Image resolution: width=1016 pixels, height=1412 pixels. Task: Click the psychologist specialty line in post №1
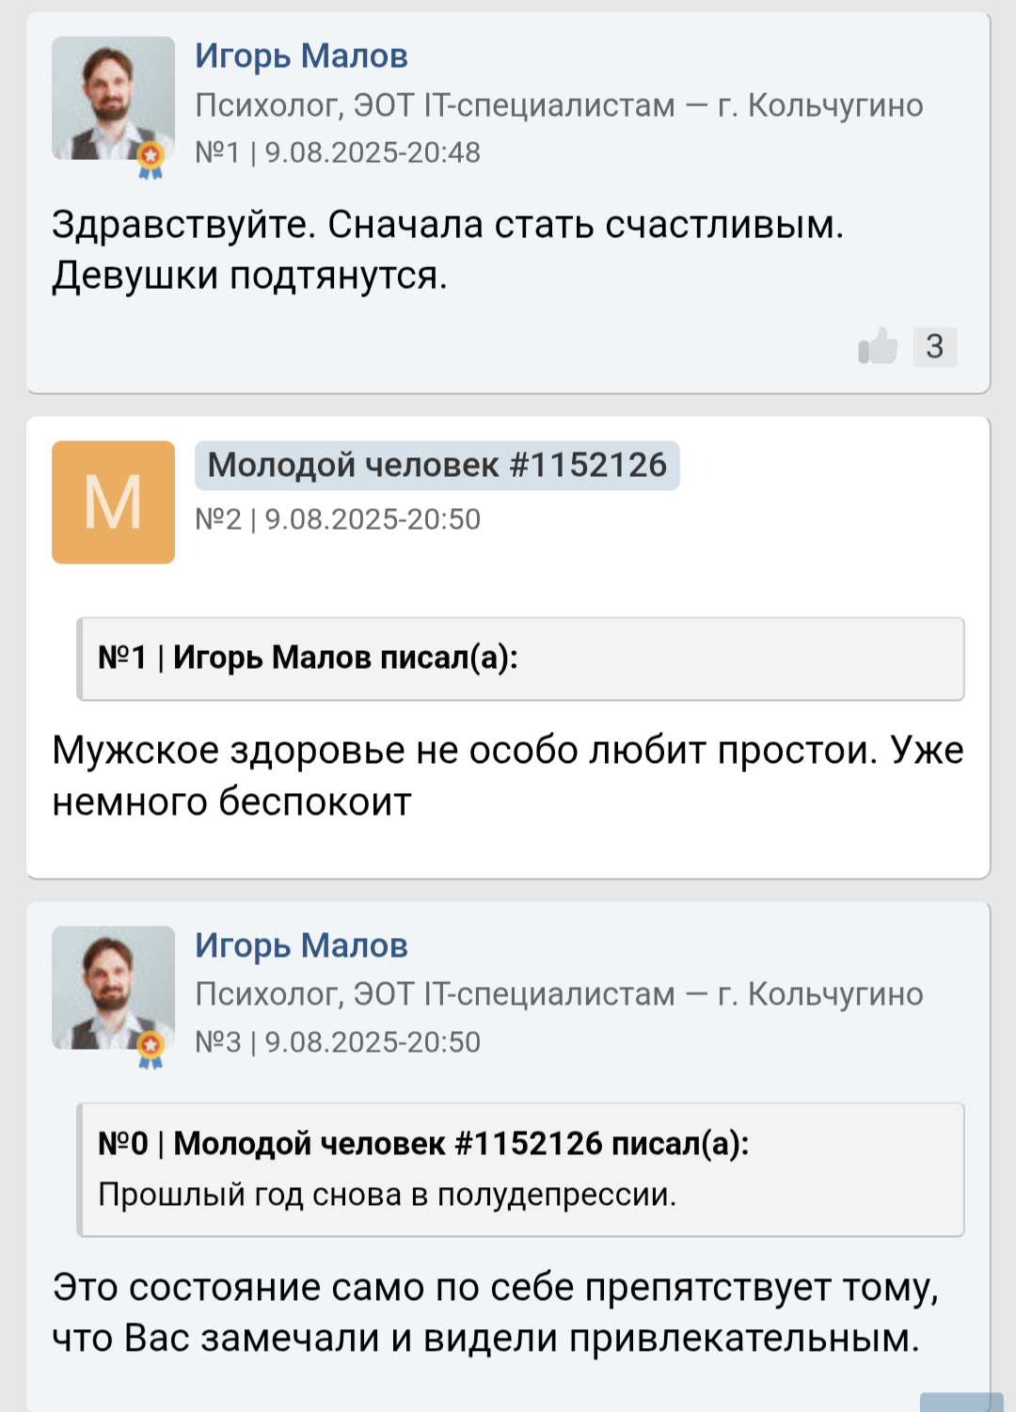point(559,105)
